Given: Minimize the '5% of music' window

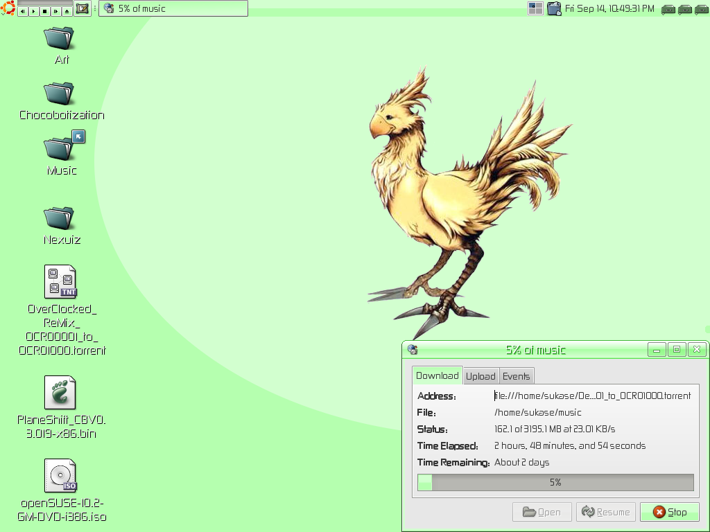Looking at the screenshot, I should 657,350.
